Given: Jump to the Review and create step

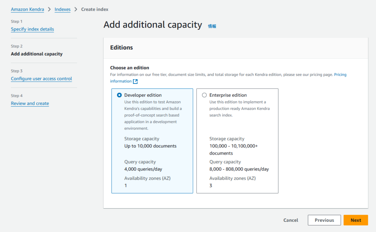Looking at the screenshot, I should pos(30,103).
